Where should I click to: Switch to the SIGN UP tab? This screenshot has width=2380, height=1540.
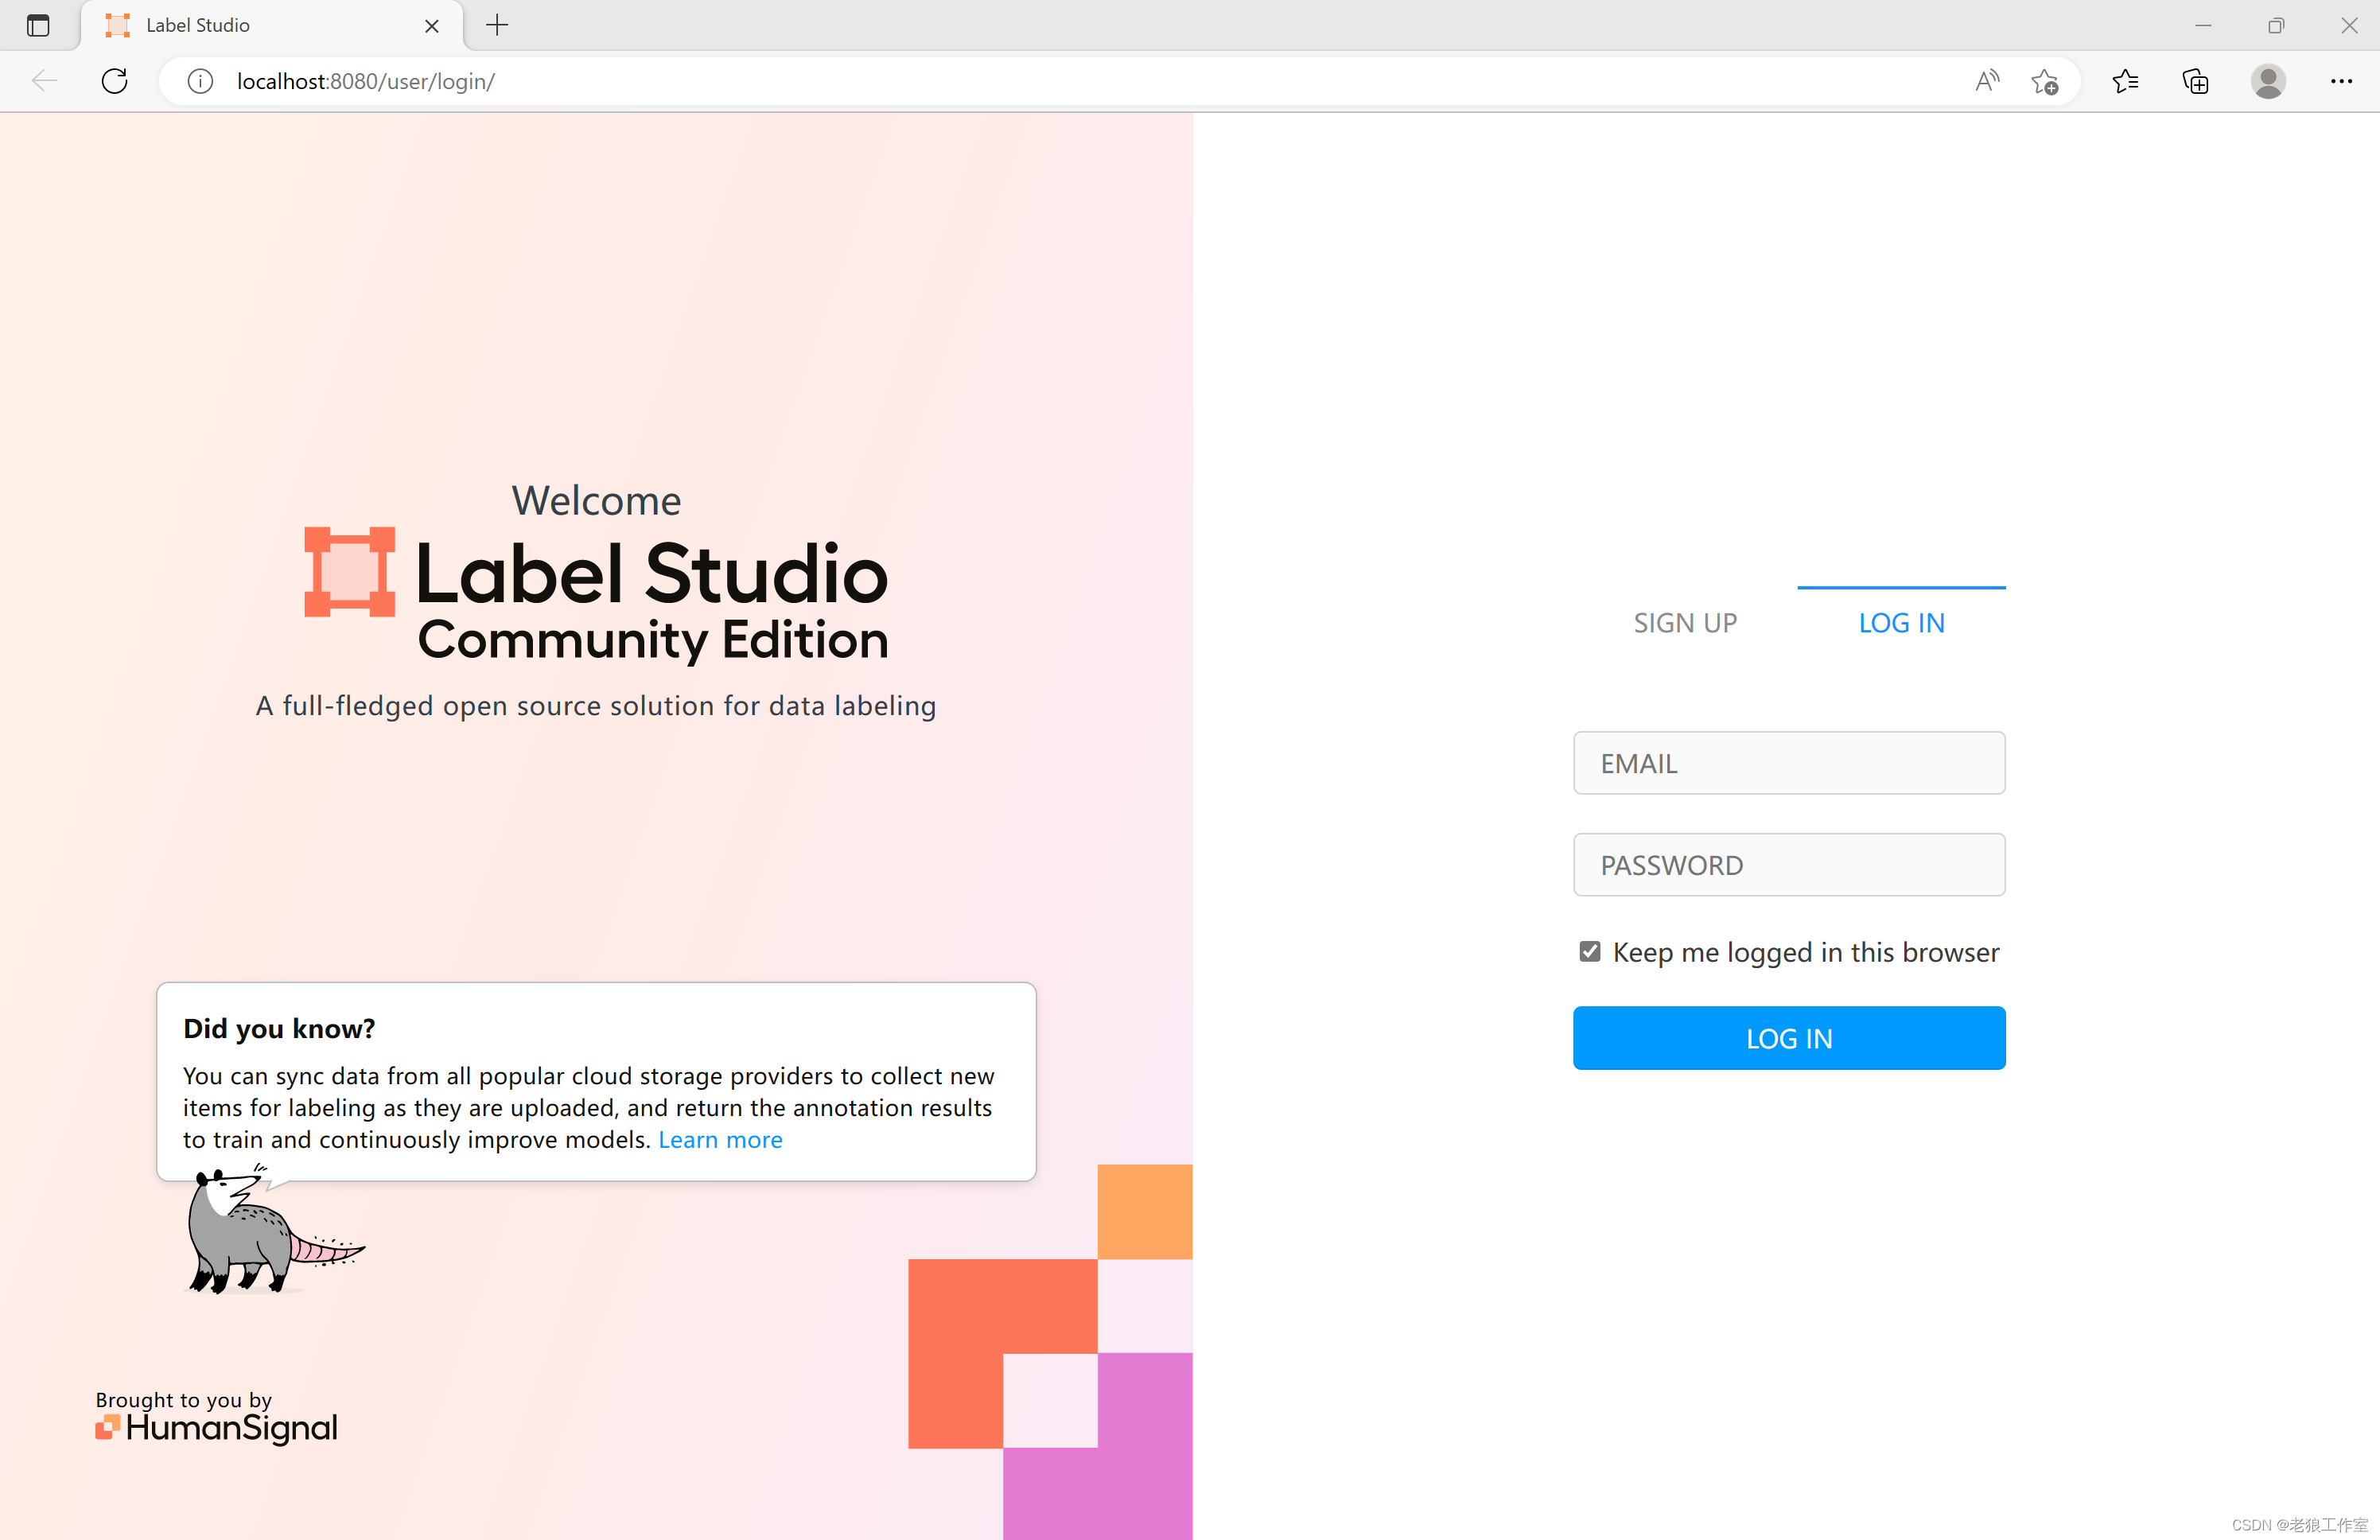point(1684,623)
